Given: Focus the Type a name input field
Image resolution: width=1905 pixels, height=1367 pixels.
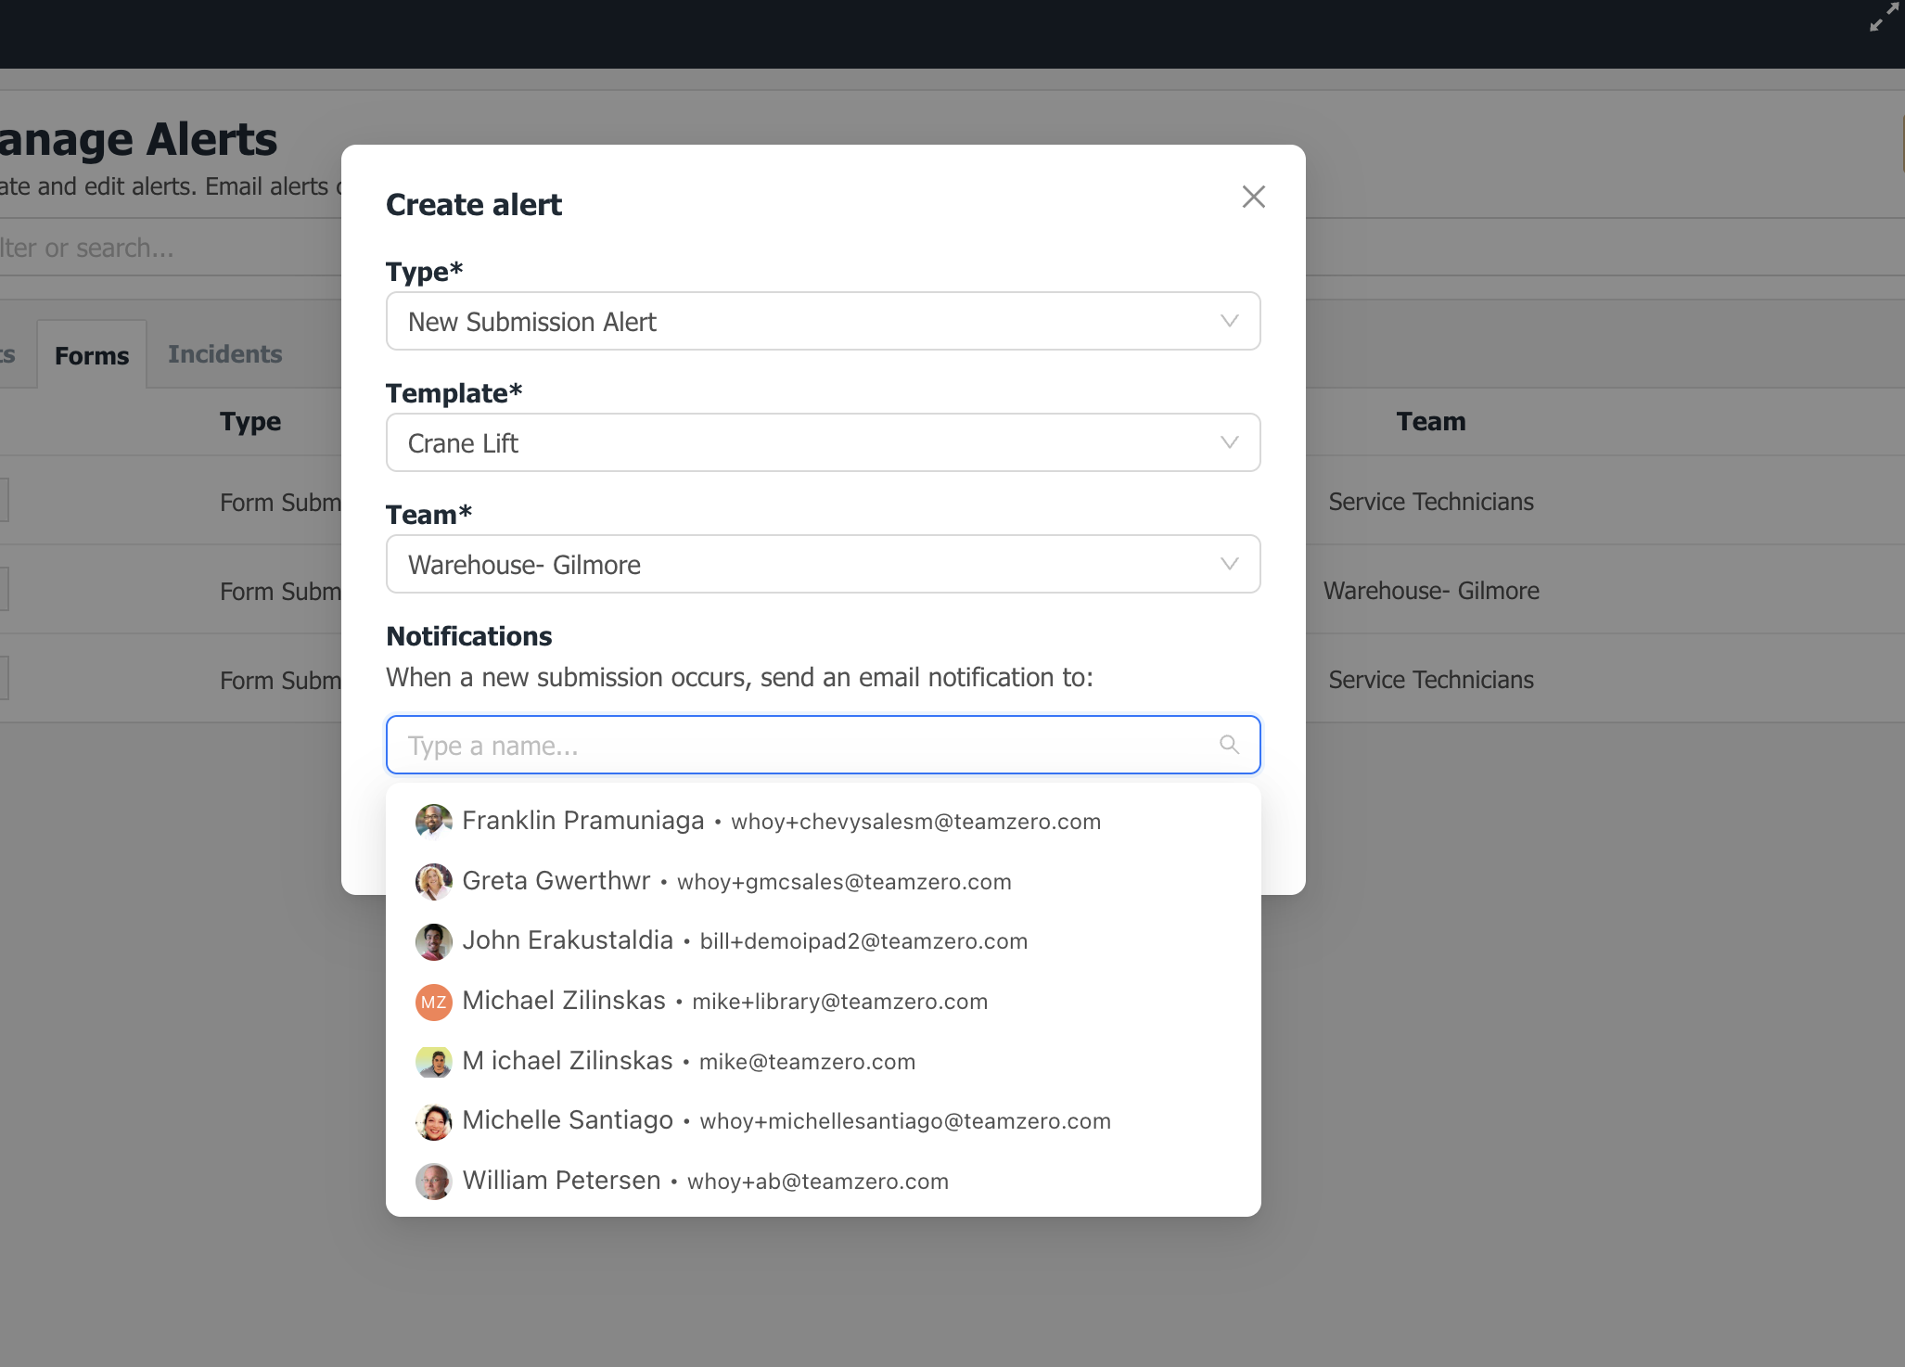Looking at the screenshot, I should click(x=807, y=746).
